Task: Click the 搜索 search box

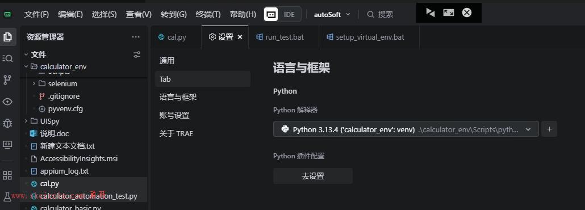Action: [381, 15]
